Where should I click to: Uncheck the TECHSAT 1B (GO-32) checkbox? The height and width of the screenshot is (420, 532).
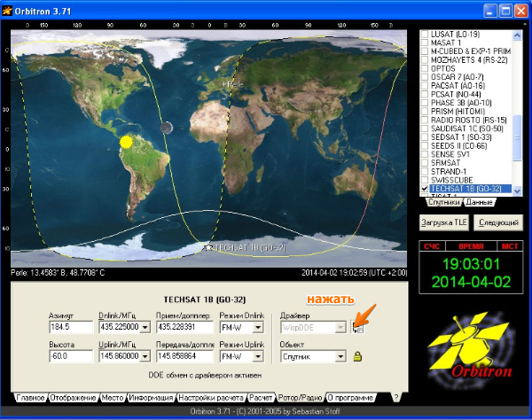coord(425,189)
